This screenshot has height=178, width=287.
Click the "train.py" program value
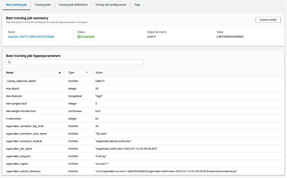101,156
